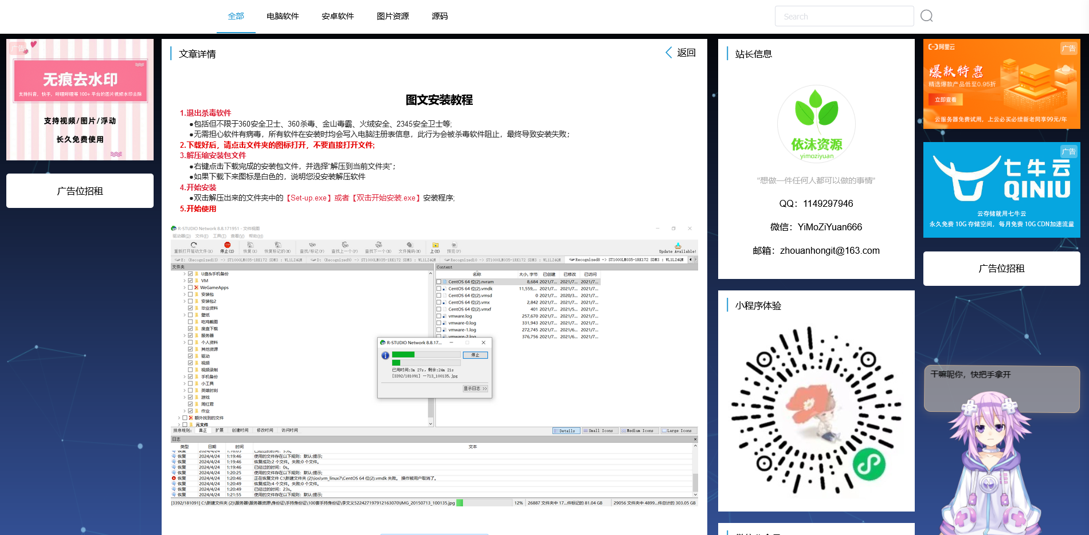
Task: Click the search magnifier icon
Action: point(926,16)
